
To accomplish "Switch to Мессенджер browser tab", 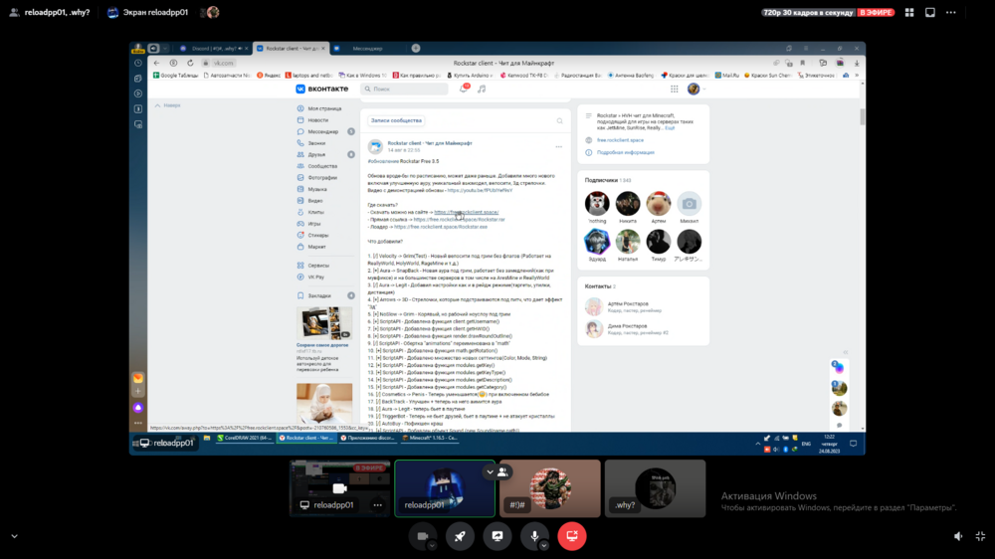I will coord(368,48).
